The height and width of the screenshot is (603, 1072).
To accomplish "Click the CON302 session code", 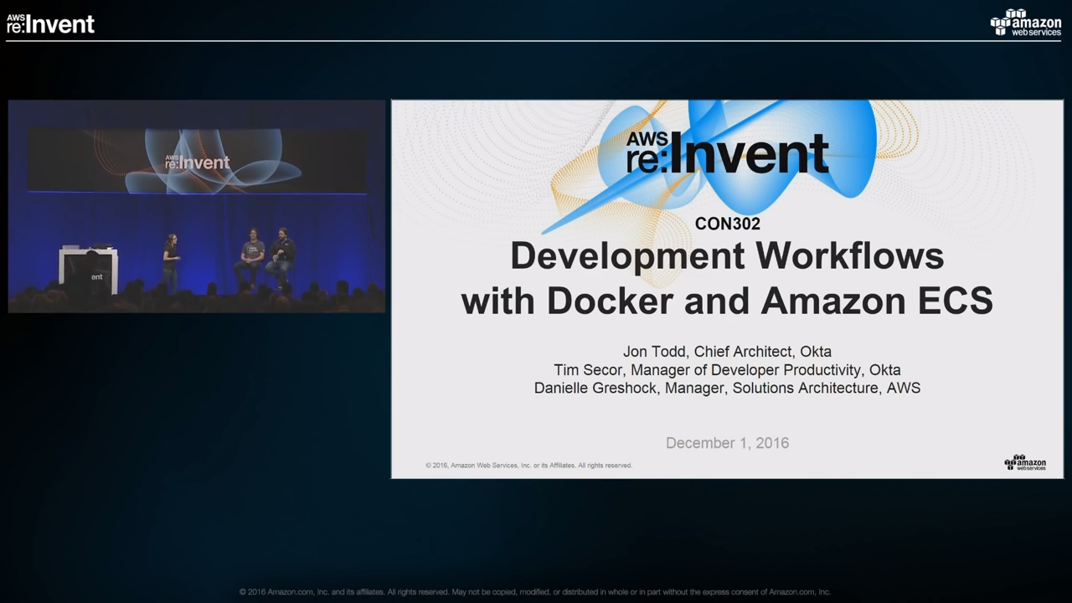I will [727, 224].
